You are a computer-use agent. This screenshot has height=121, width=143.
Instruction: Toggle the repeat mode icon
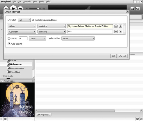(138, 9)
